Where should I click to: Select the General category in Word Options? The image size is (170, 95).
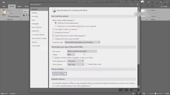pyautogui.click(x=39, y=9)
